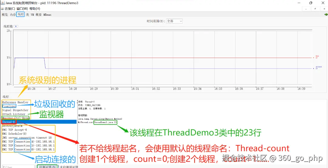
Task: Click the 名称: Thread-0 detail line
Action: [86, 102]
